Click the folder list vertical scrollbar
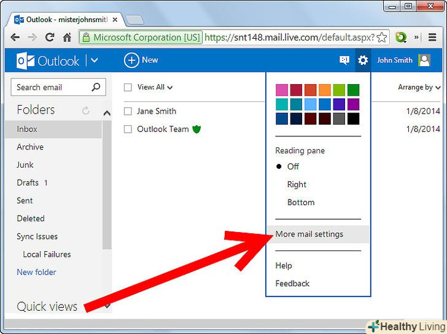This screenshot has height=334, width=447. click(107, 185)
